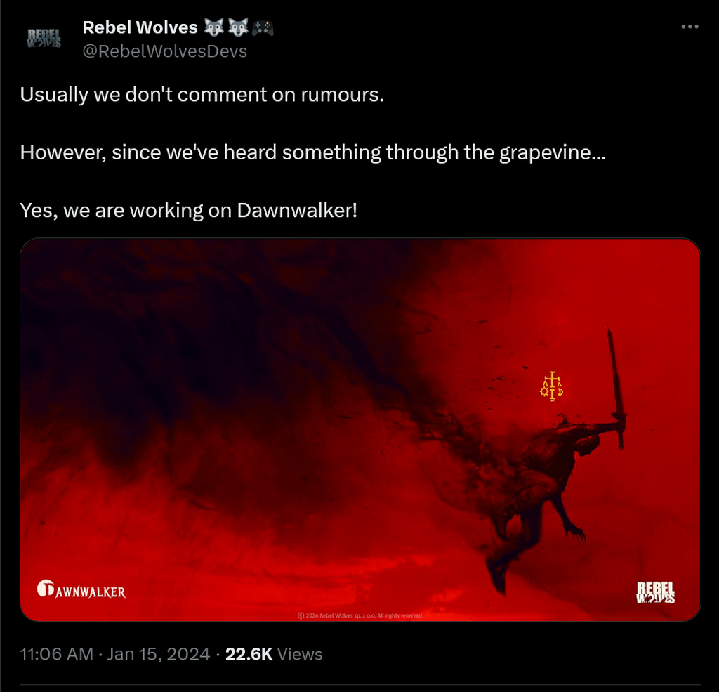This screenshot has height=692, width=719.
Task: Open the 22.6K Views count
Action: click(274, 654)
